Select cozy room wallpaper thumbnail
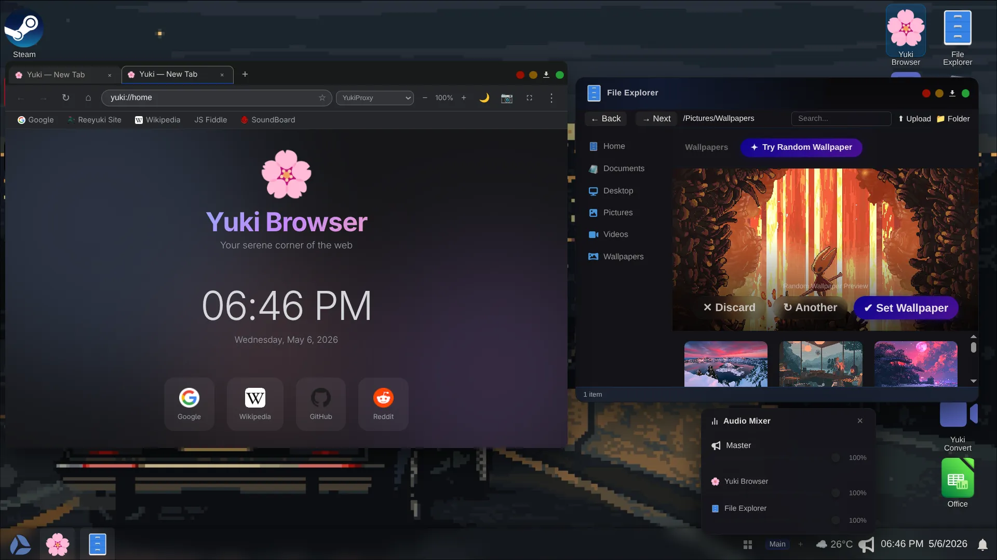The image size is (997, 560). [821, 364]
